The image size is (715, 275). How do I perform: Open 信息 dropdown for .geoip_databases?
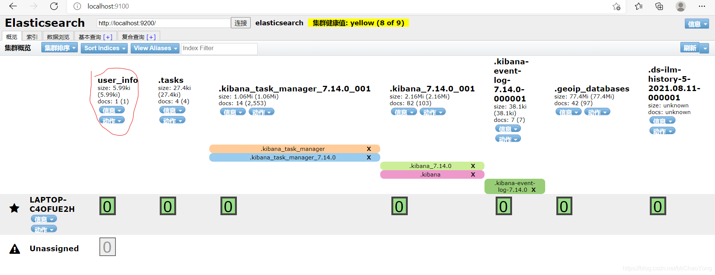pos(569,112)
